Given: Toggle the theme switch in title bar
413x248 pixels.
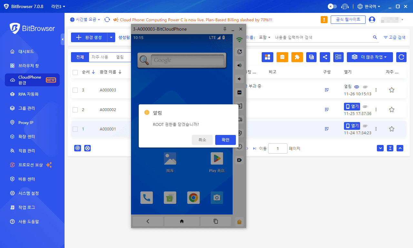Looking at the screenshot, I should click(x=332, y=6).
